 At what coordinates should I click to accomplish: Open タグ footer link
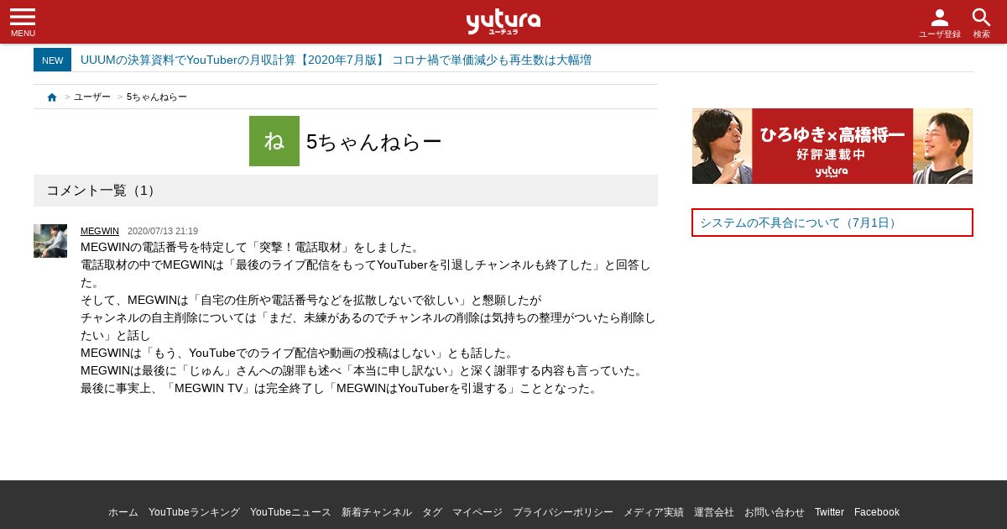pos(432,512)
